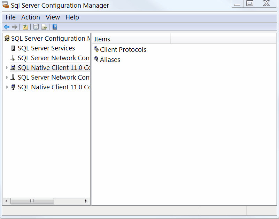Click the Items column header
279x219 pixels.
131,39
